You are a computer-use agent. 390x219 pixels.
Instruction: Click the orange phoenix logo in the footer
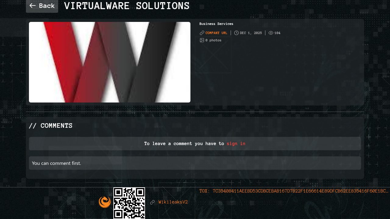coord(105,202)
